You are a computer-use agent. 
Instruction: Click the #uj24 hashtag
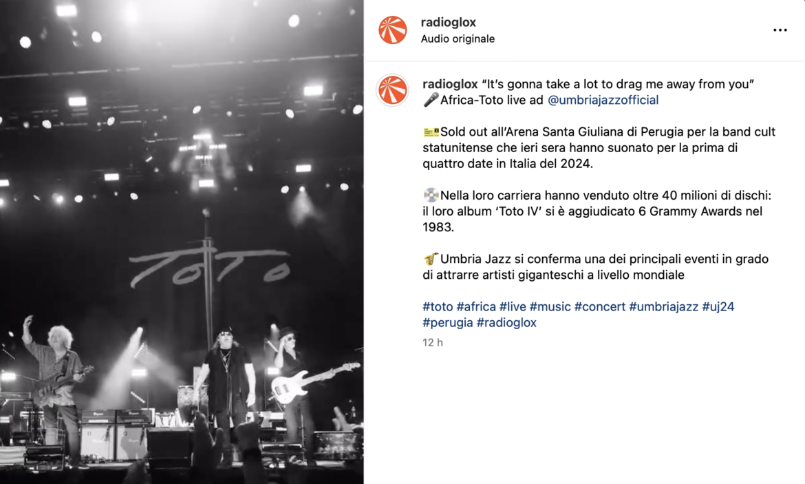pos(718,307)
